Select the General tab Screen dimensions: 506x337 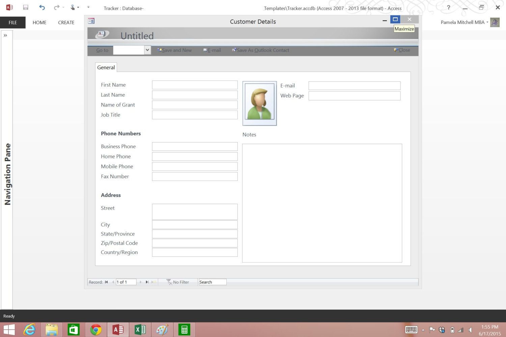pyautogui.click(x=106, y=67)
